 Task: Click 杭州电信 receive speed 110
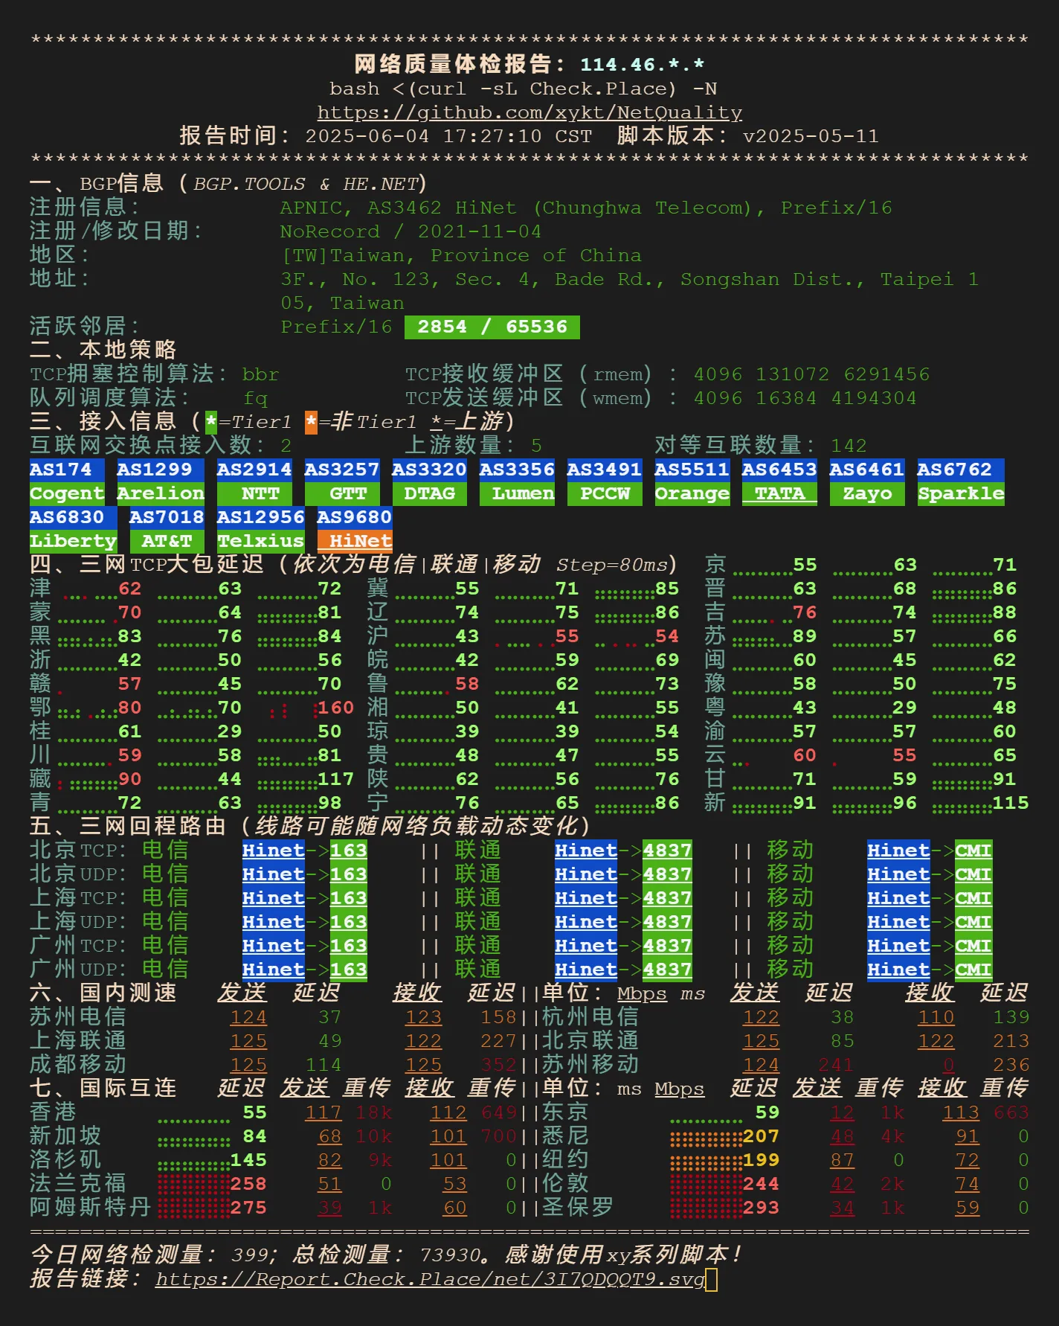click(936, 1017)
